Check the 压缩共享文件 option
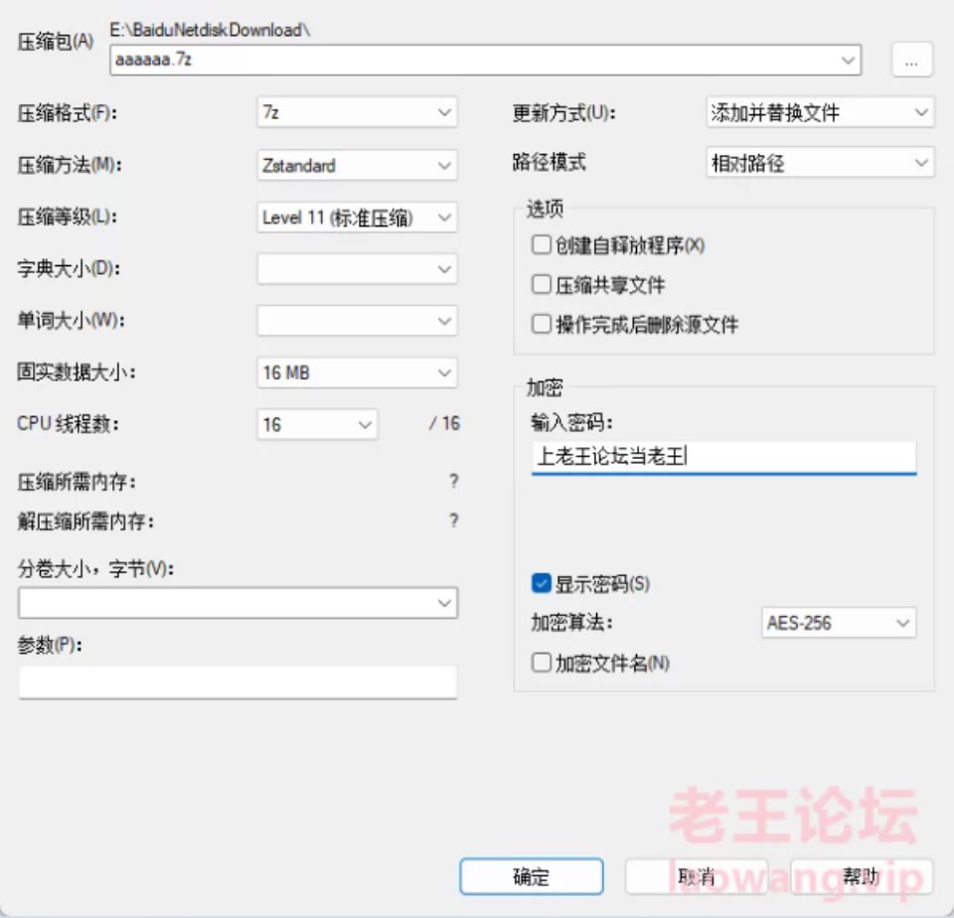Viewport: 954px width, 918px height. pos(542,285)
